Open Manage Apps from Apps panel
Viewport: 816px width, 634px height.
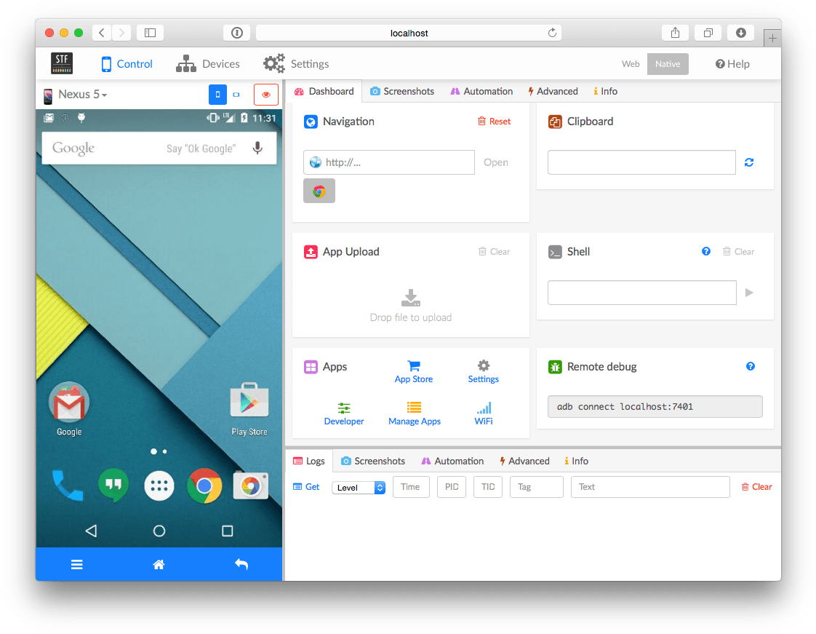coord(415,414)
